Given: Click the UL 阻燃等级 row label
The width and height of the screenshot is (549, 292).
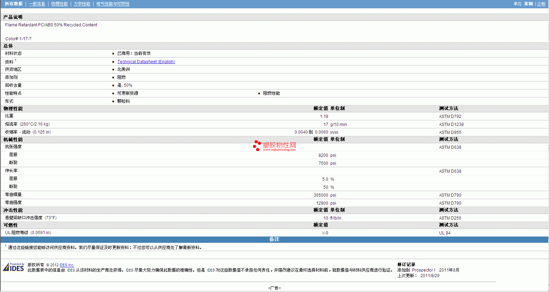Looking at the screenshot, I should coord(28,233).
